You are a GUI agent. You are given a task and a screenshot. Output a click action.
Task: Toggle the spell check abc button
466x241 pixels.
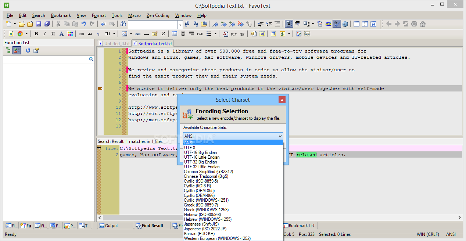pos(337,24)
